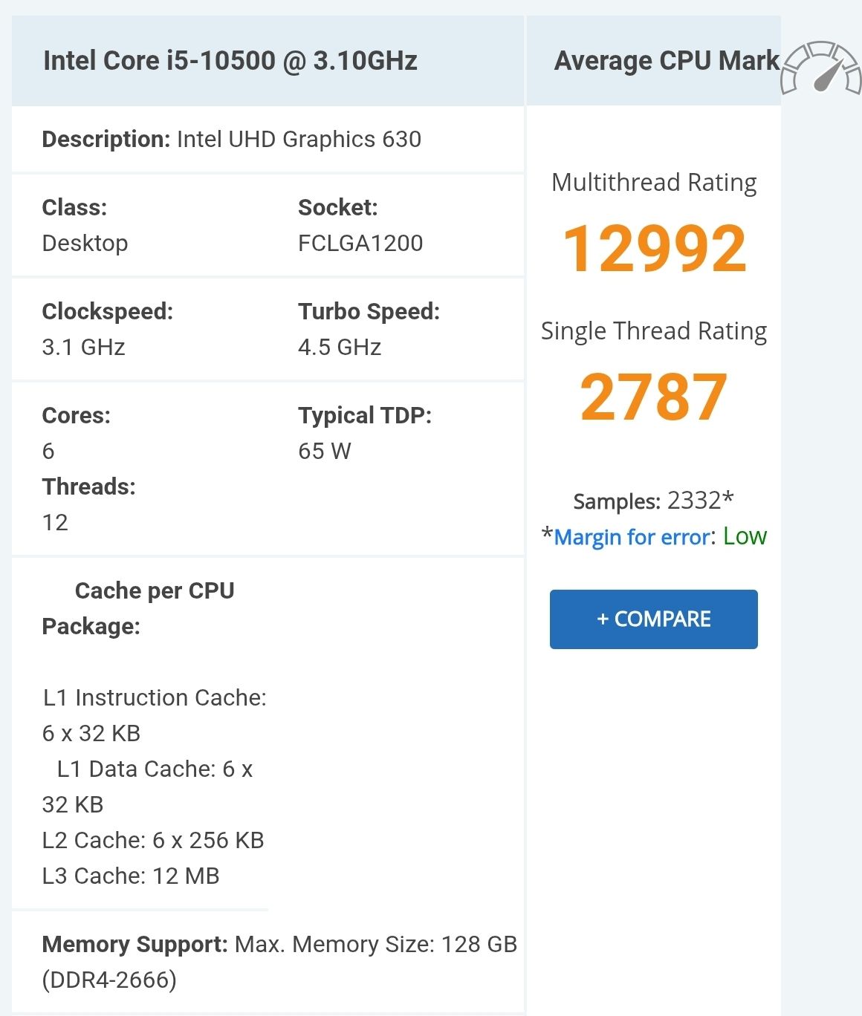This screenshot has width=862, height=1016.
Task: Click the Clockspeed 3.1 GHz entry
Action: coord(83,346)
